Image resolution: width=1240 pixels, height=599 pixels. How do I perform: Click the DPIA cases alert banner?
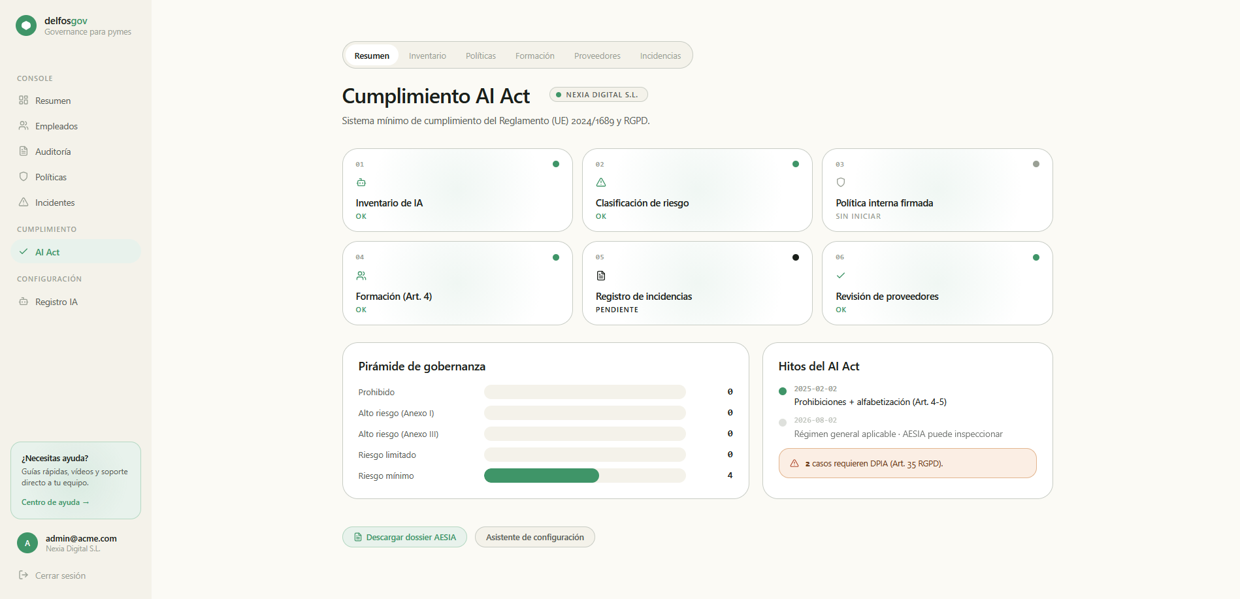click(x=907, y=463)
